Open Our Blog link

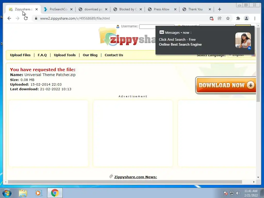coord(90,55)
